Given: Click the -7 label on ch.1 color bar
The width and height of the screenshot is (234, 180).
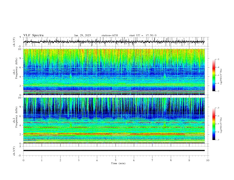Looking at the screenshot, I should coord(218,91).
